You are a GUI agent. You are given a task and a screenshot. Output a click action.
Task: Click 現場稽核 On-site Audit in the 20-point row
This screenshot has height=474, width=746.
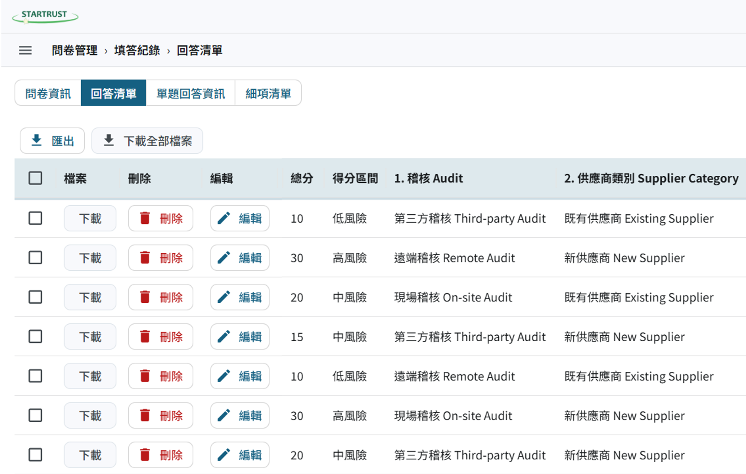453,297
